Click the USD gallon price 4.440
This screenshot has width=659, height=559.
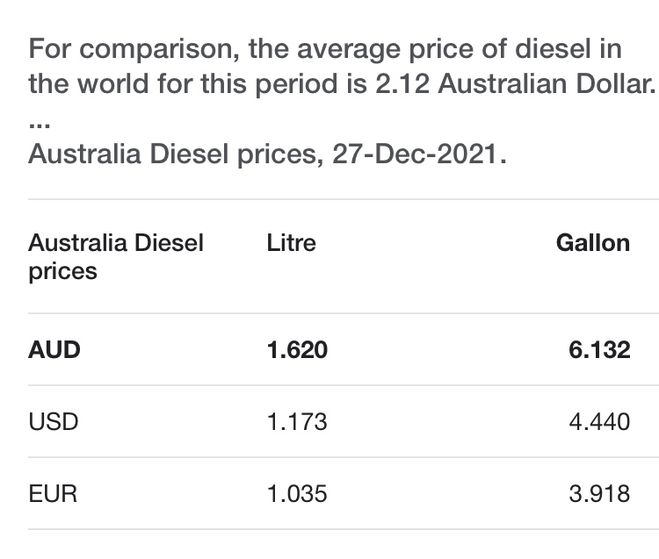tap(599, 422)
